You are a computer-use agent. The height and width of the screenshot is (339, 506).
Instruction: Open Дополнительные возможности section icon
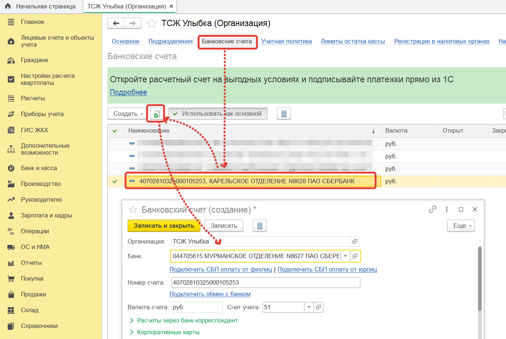pyautogui.click(x=11, y=149)
